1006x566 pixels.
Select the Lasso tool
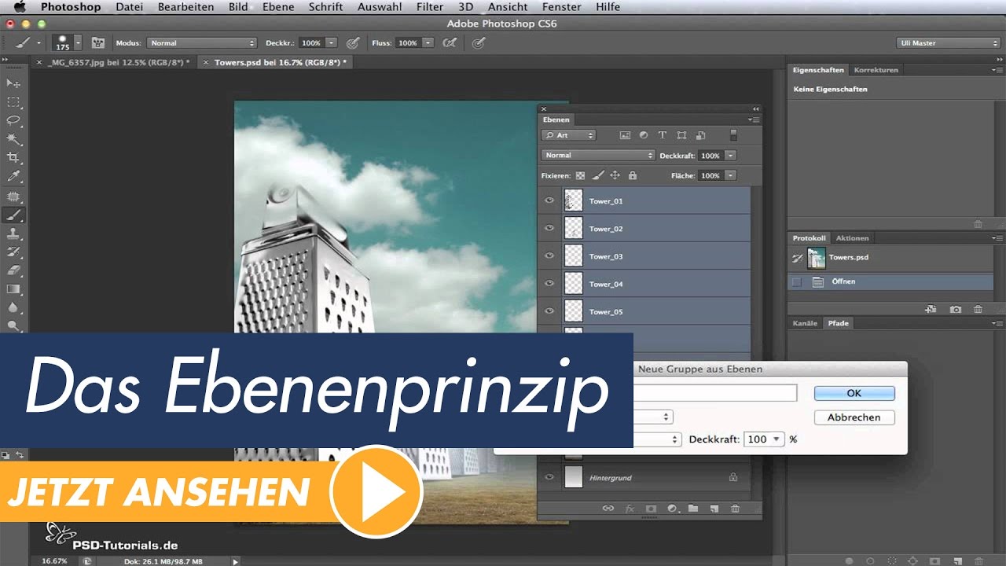click(x=13, y=121)
